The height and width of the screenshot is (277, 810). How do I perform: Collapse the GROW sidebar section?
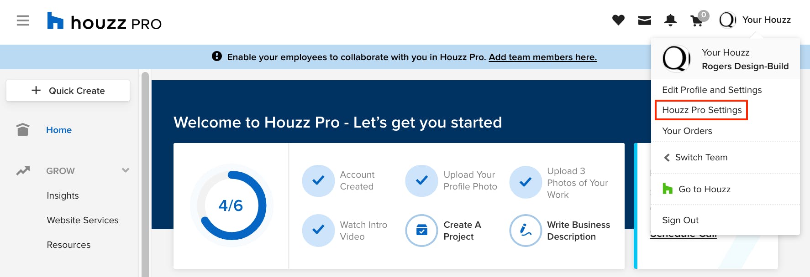[125, 170]
